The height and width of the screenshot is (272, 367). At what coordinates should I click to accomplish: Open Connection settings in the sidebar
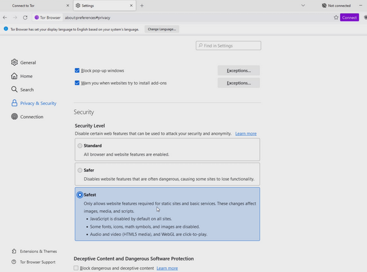(x=31, y=116)
